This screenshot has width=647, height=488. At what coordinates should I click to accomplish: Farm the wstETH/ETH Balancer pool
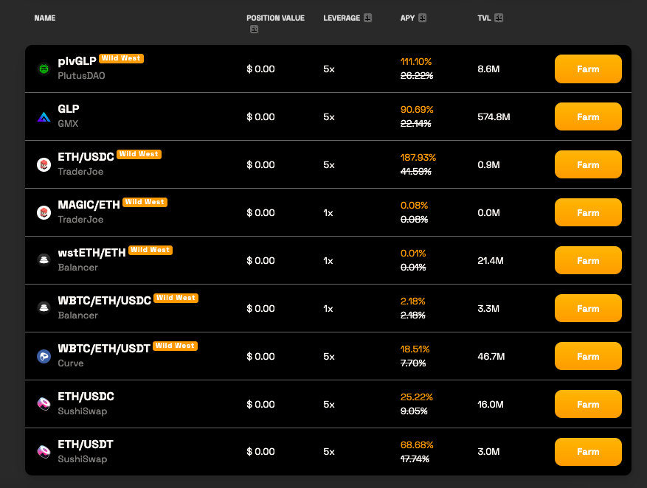(588, 260)
